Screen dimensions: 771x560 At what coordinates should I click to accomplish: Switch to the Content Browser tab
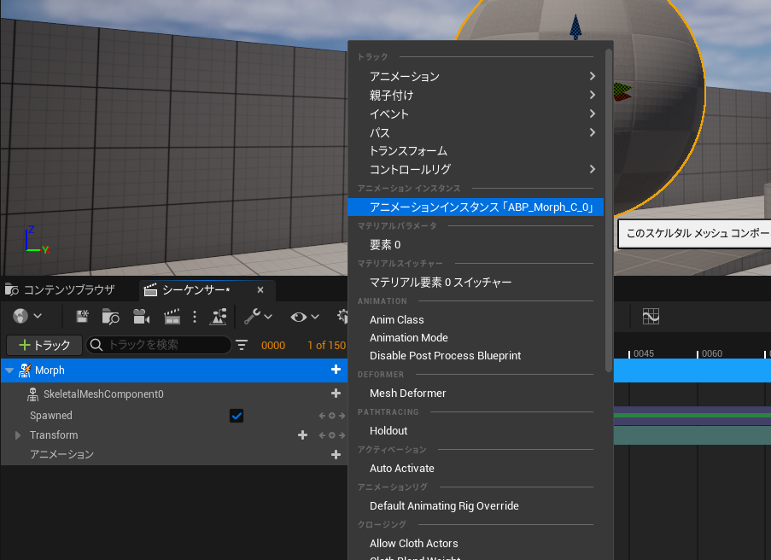[x=60, y=290]
